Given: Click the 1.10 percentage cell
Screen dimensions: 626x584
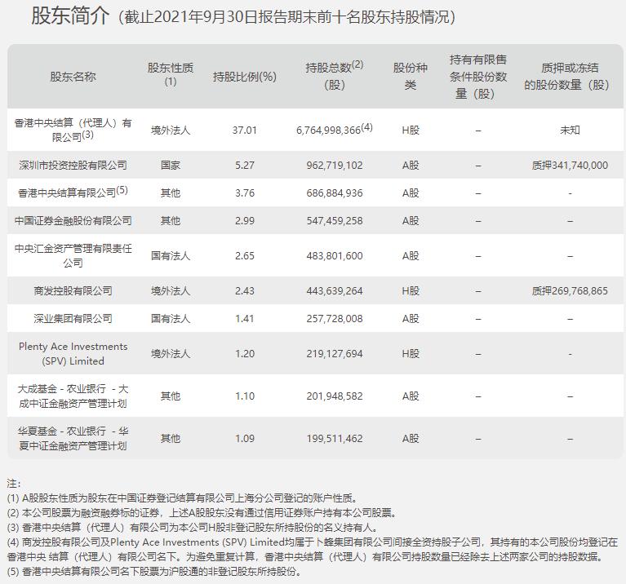Looking at the screenshot, I should tap(244, 396).
